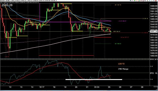The image size is (158, 91).
Task: Click the clock icon in top toolbar
Action: [143, 1]
